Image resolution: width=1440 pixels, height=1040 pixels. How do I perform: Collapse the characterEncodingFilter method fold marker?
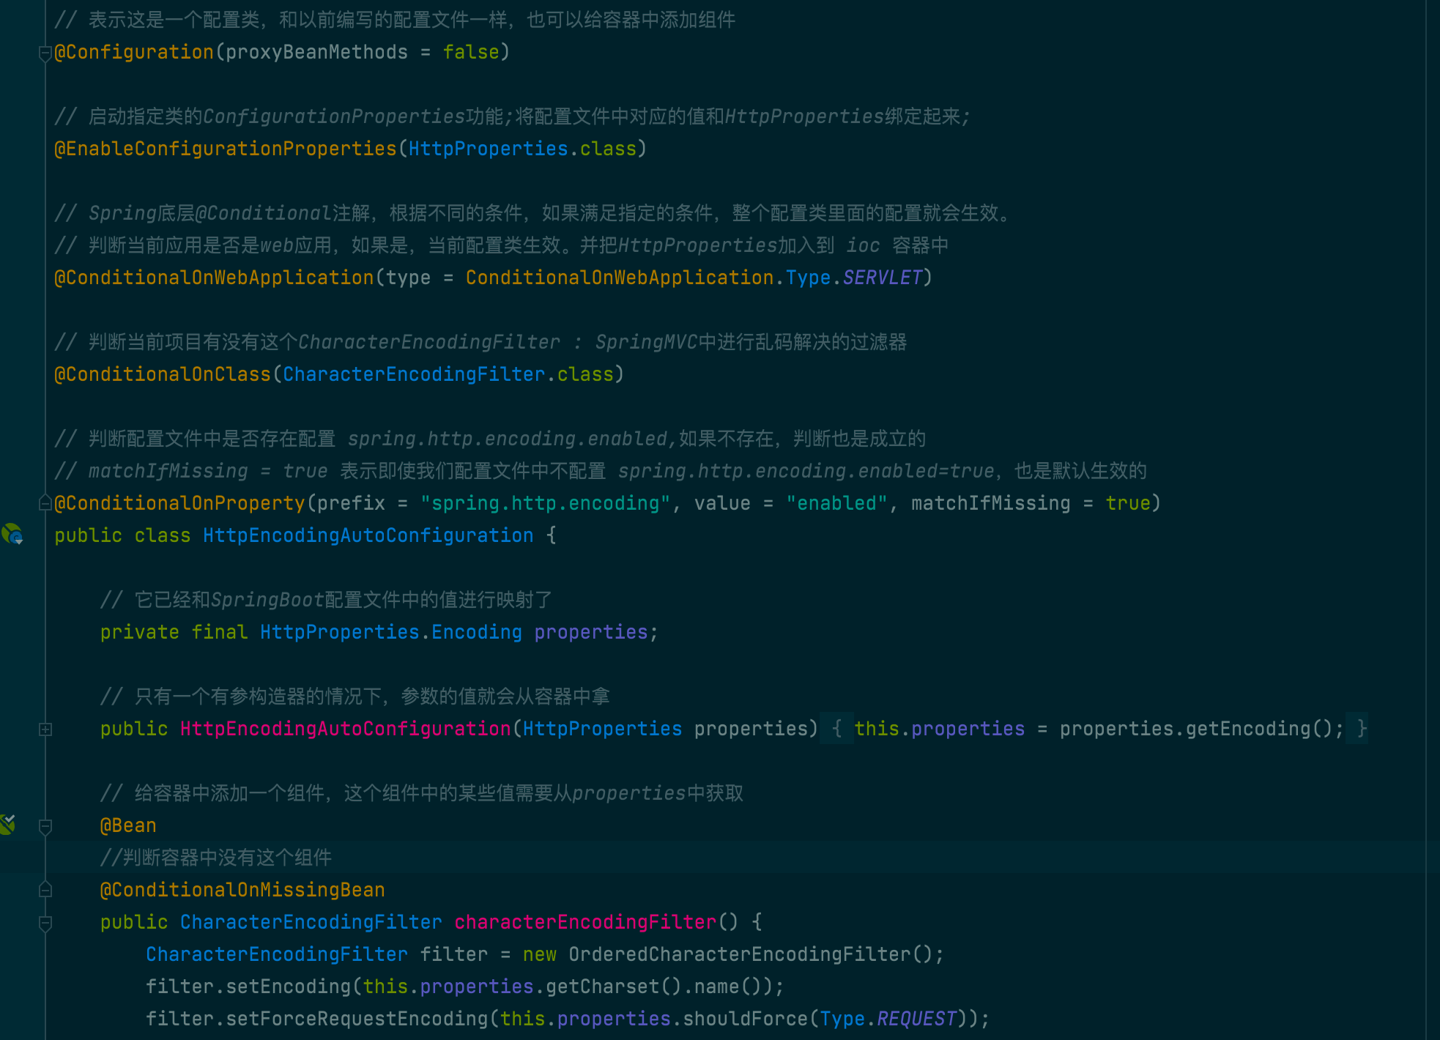(45, 922)
